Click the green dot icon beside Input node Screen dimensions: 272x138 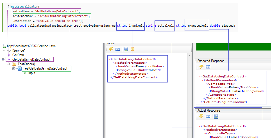[x=25, y=73]
